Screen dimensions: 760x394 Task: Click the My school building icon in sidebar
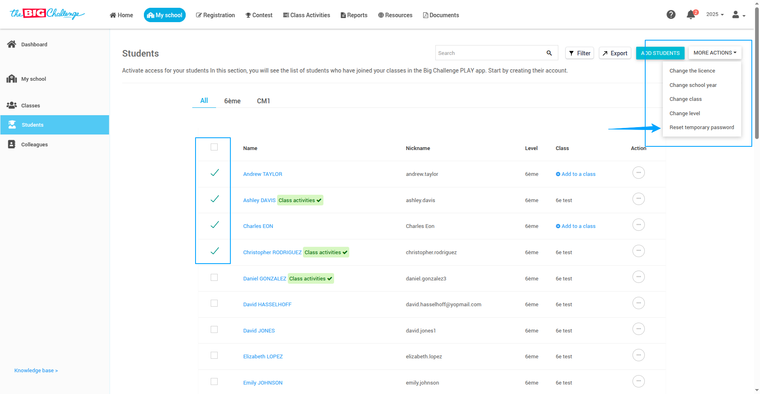point(11,79)
